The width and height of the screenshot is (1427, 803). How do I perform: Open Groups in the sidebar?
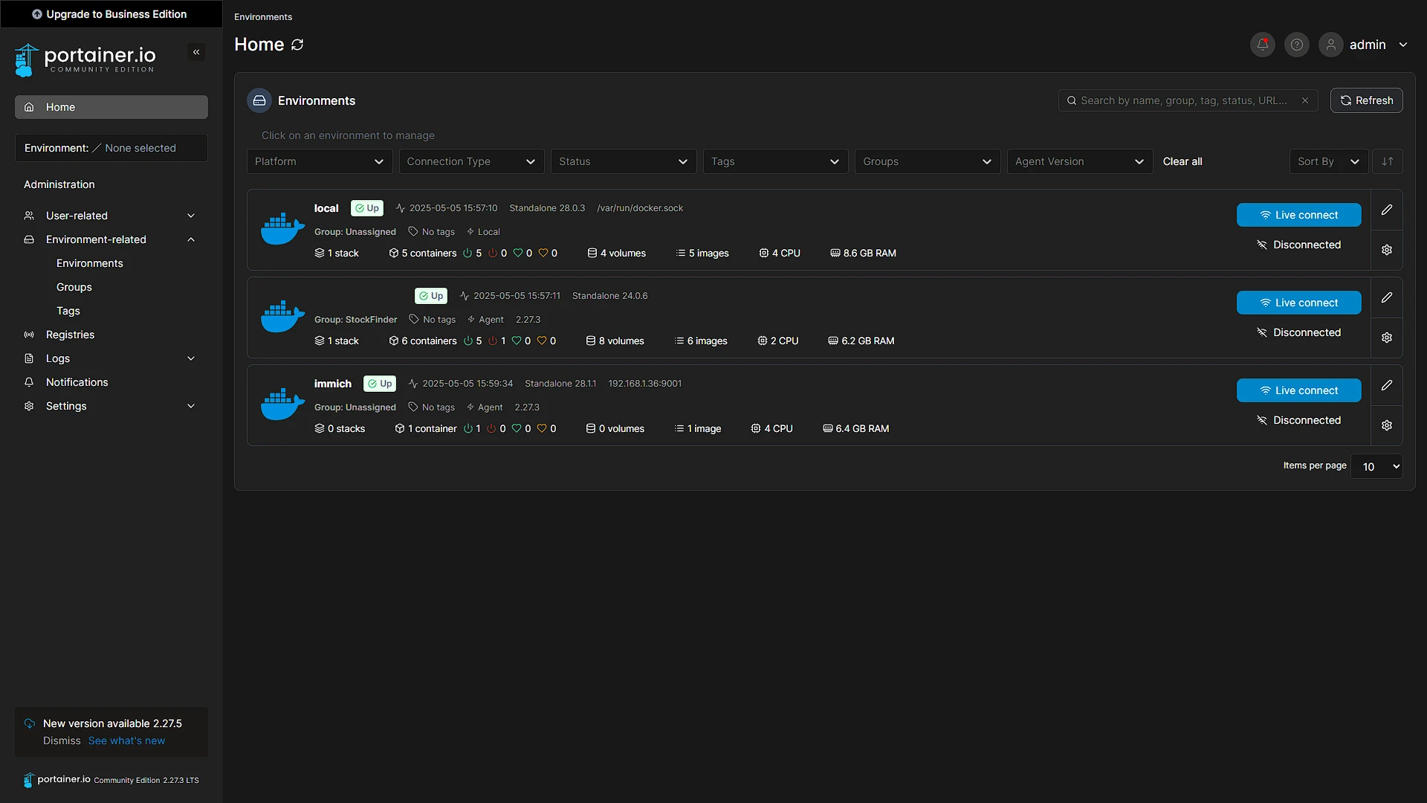(74, 287)
